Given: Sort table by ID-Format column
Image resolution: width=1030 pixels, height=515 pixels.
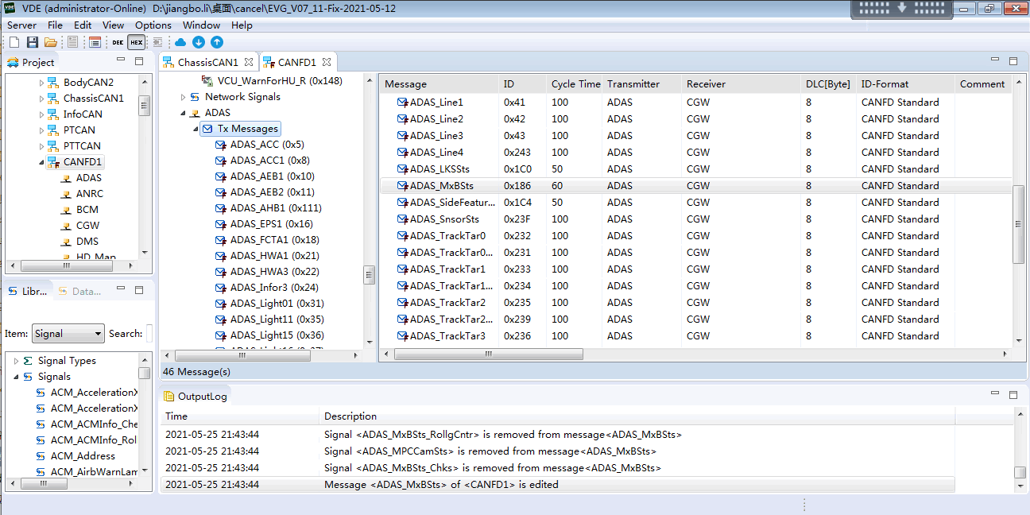Looking at the screenshot, I should pyautogui.click(x=905, y=84).
